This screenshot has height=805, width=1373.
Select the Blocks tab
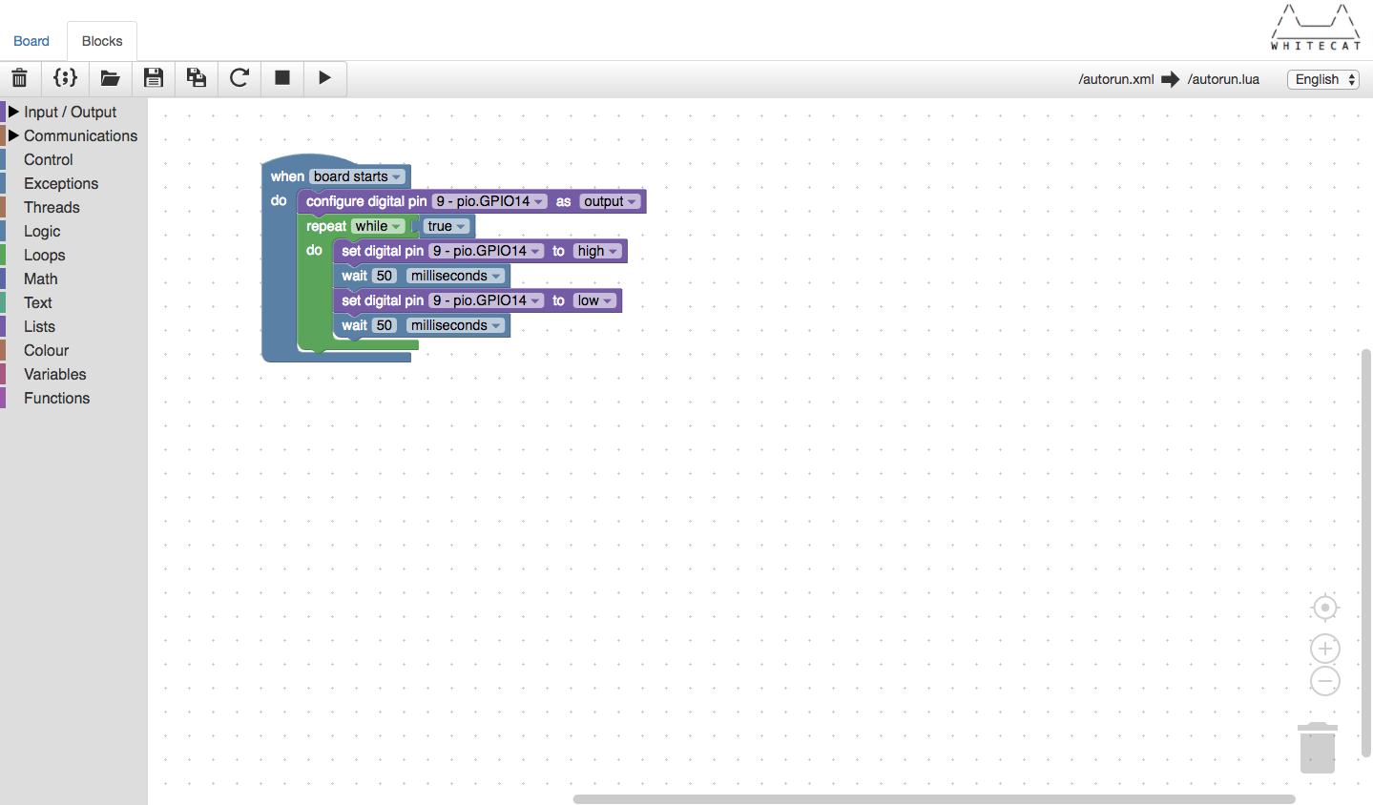coord(102,41)
